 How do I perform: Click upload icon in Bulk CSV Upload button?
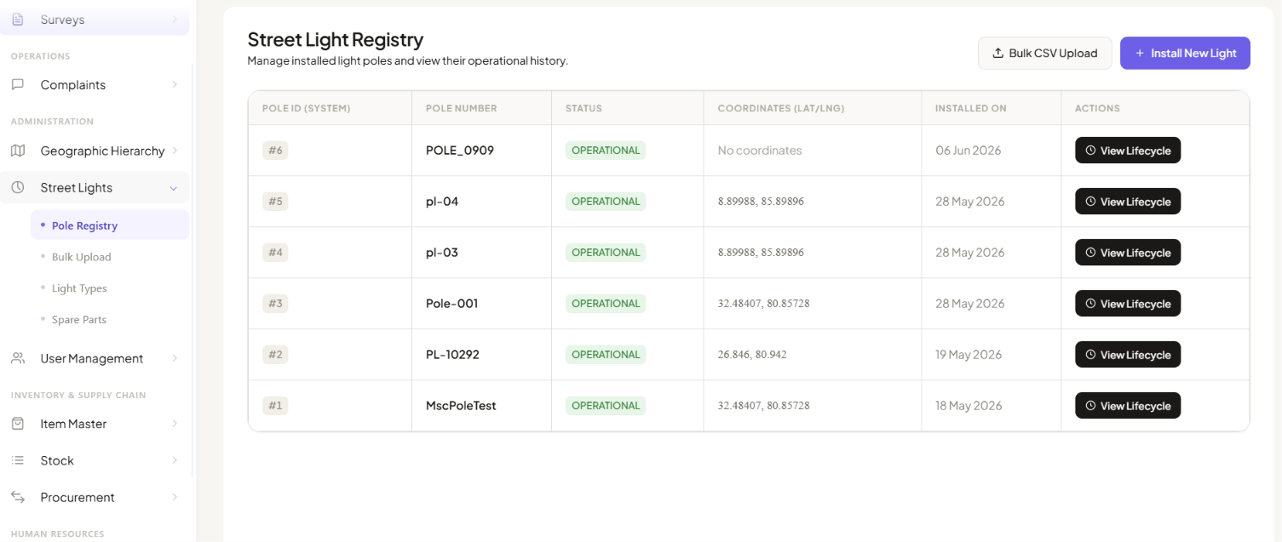[998, 53]
